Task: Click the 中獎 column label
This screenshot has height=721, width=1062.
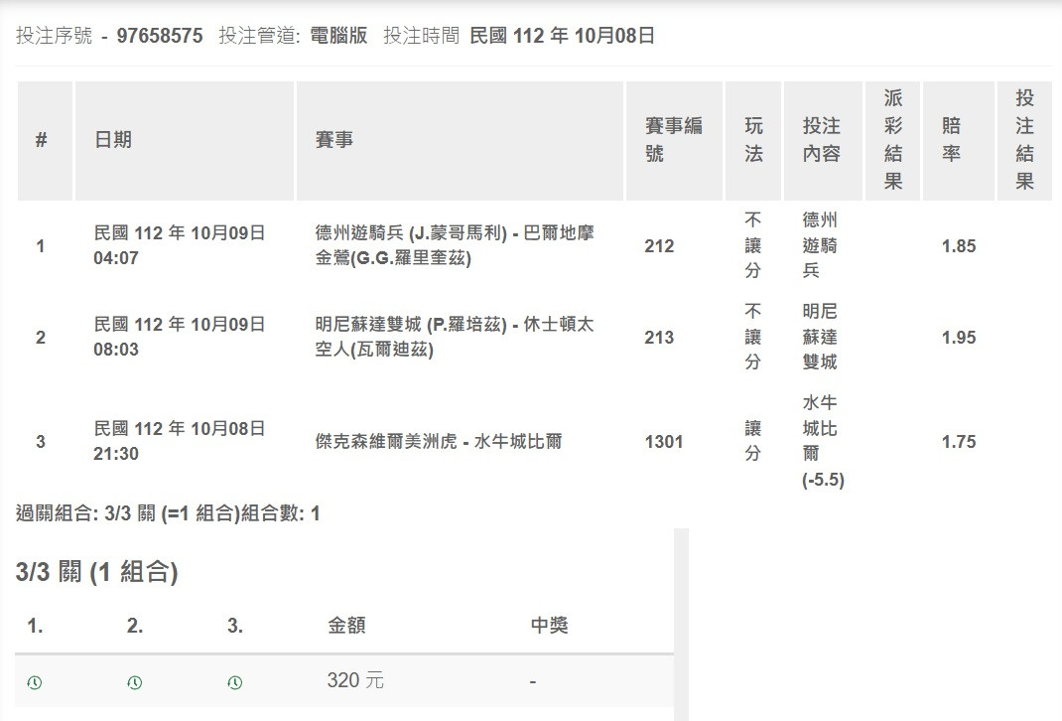Action: click(549, 625)
